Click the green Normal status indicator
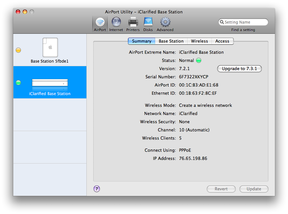 pyautogui.click(x=199, y=61)
